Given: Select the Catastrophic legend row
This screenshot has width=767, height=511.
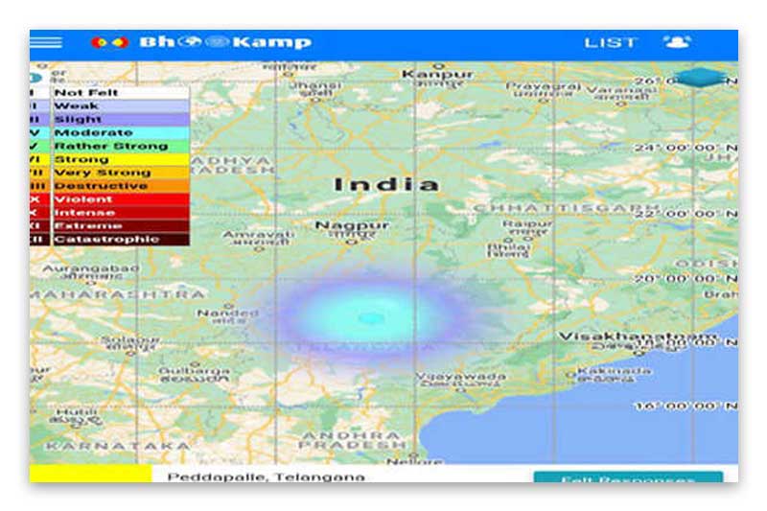Looking at the screenshot, I should [109, 239].
